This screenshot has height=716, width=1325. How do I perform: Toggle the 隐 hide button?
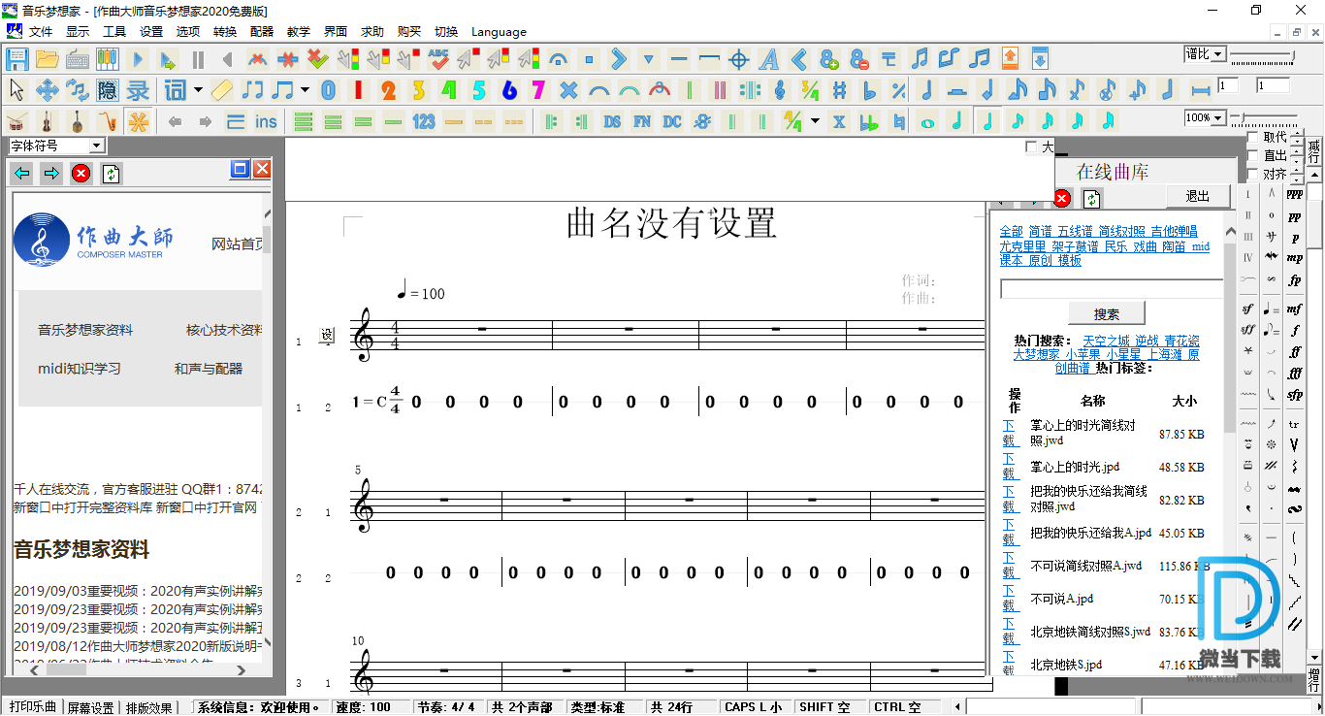[x=108, y=90]
